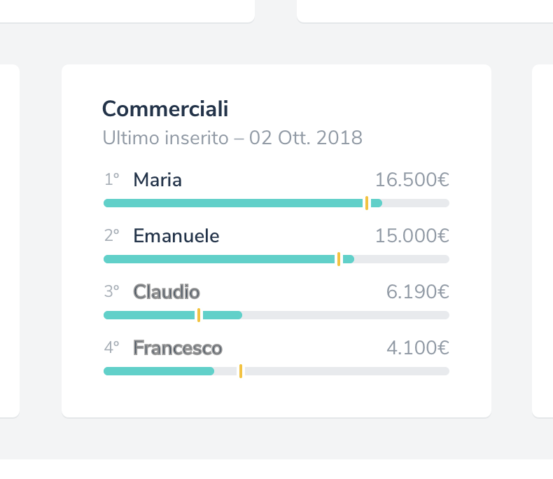The width and height of the screenshot is (553, 479).
Task: Click the teal filled part of Maria's progress bar
Action: click(231, 203)
